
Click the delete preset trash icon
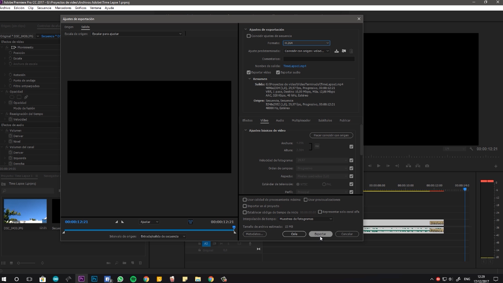351,51
